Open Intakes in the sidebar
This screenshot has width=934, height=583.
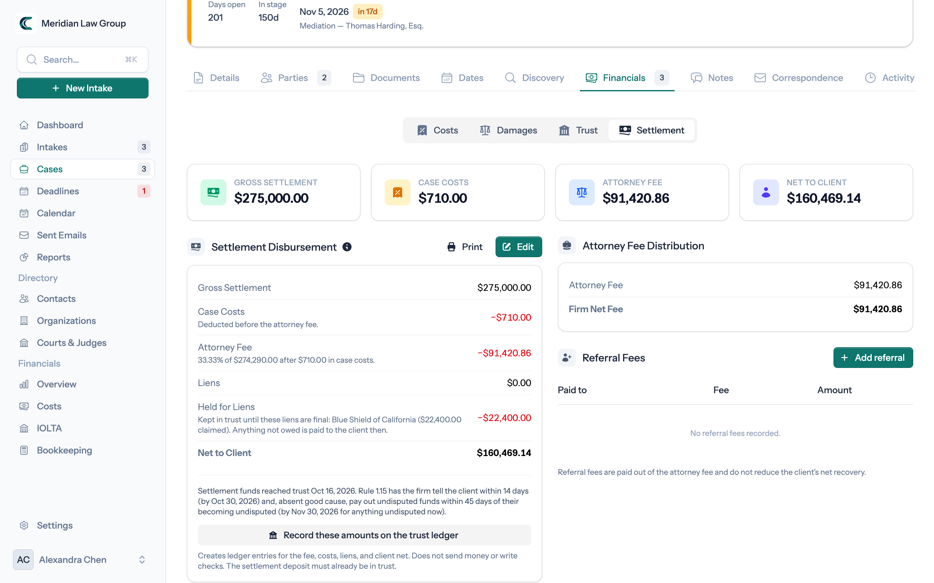tap(83, 147)
